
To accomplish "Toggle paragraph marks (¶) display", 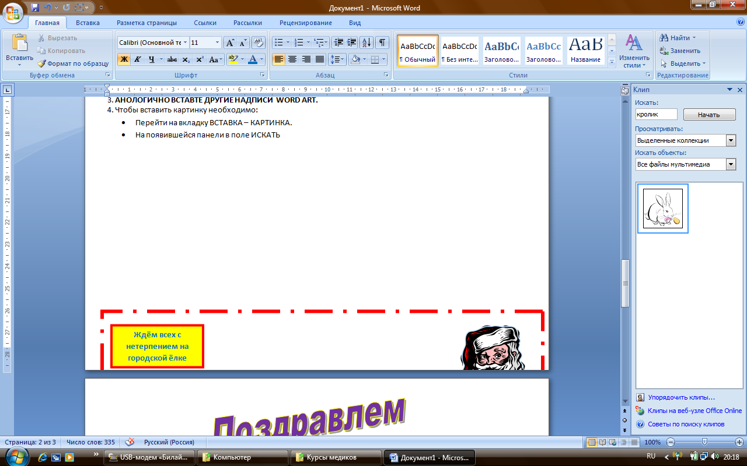I will tap(382, 43).
